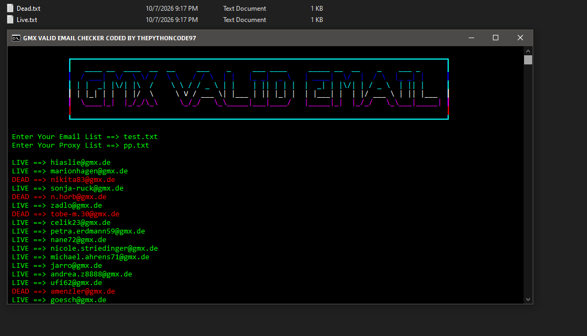The height and width of the screenshot is (336, 587).
Task: Maximize the GMX email checker console
Action: coord(495,38)
